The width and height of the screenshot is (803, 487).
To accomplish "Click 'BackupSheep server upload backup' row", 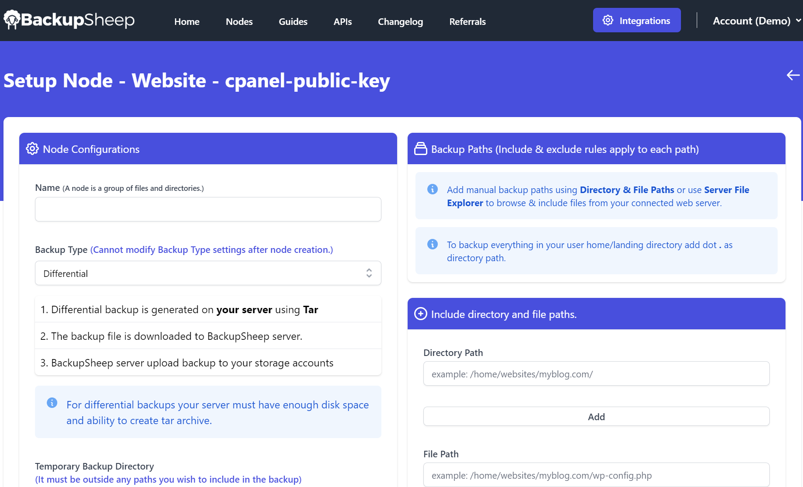I will pyautogui.click(x=208, y=363).
